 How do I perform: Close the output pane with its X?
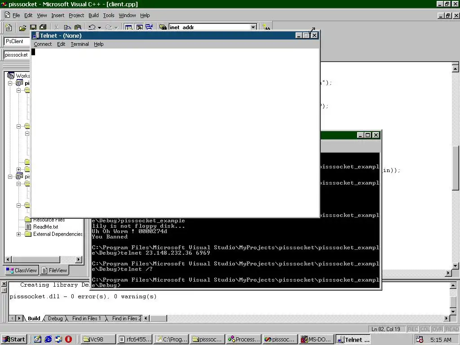pos(4,284)
